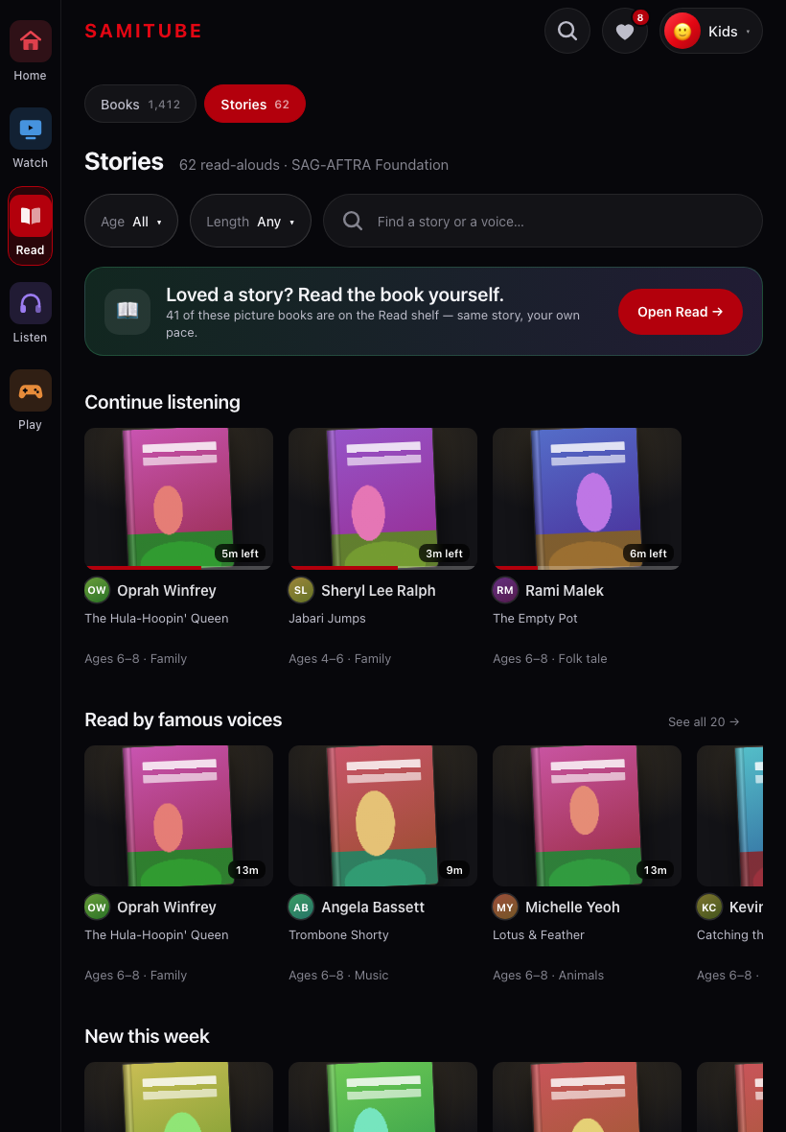
Task: Click the open book icon in banner
Action: point(127,311)
